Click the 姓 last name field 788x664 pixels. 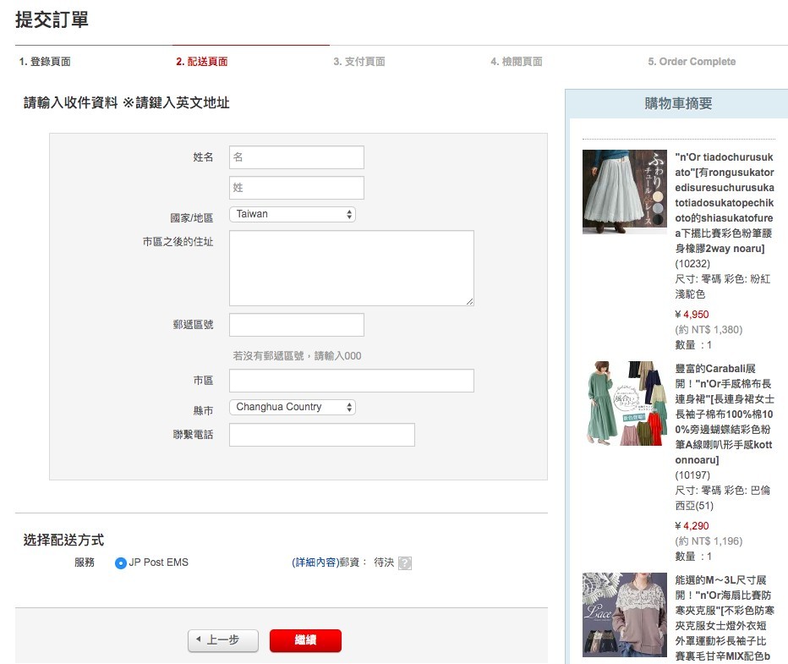pyautogui.click(x=296, y=187)
